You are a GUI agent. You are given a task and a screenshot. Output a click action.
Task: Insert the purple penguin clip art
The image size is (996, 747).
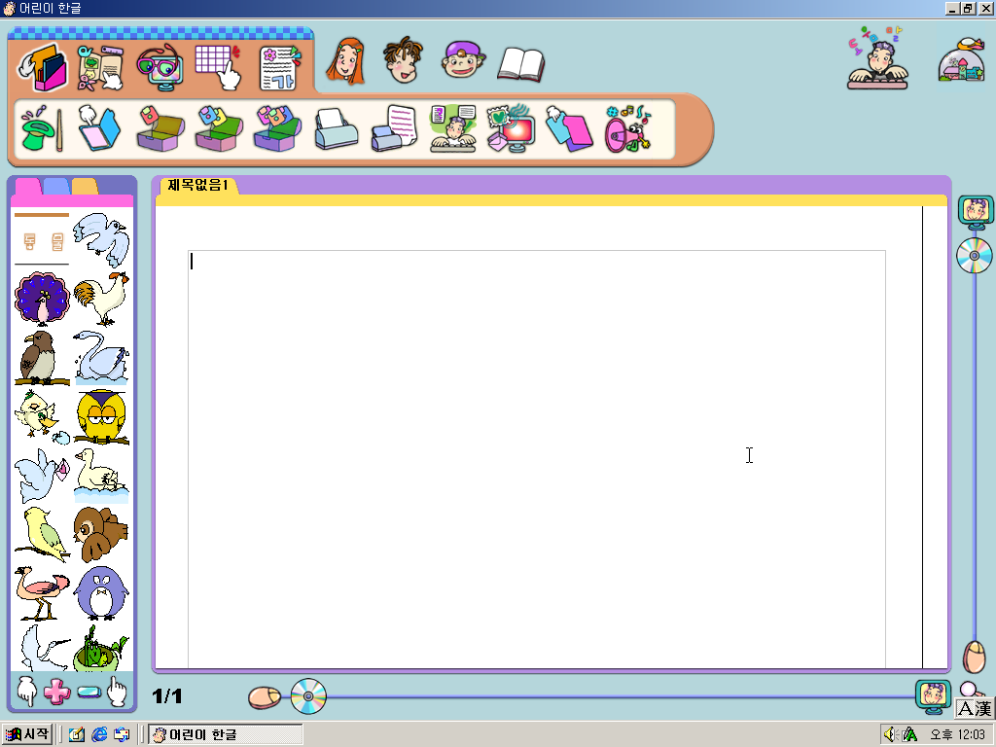pos(101,593)
